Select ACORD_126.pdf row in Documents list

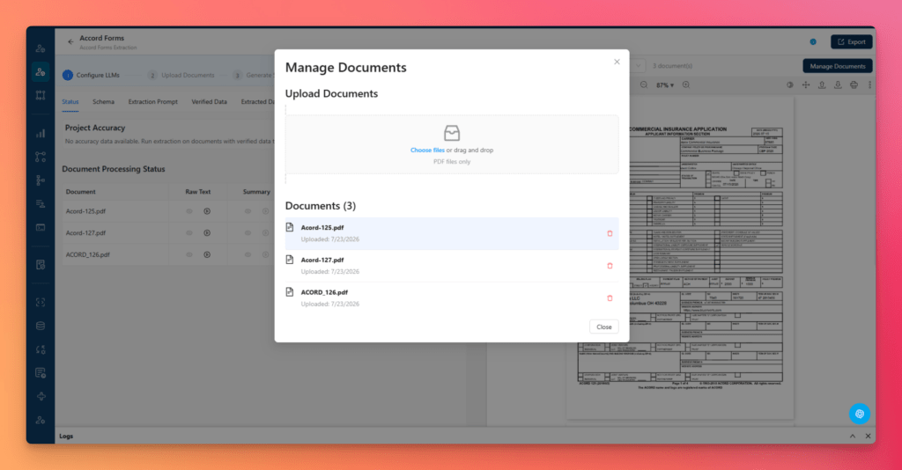(452, 297)
